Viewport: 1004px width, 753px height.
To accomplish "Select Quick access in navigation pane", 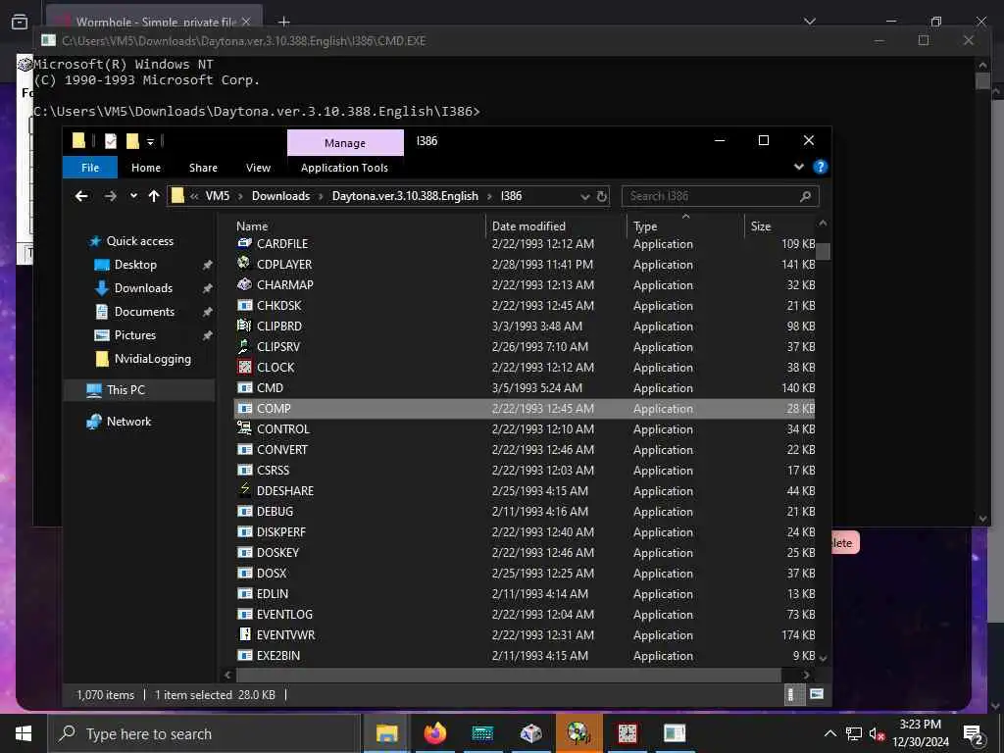I will pos(139,241).
